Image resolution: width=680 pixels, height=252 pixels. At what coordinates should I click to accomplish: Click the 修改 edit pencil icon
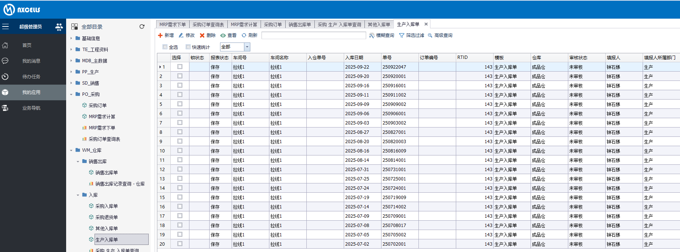pyautogui.click(x=181, y=35)
